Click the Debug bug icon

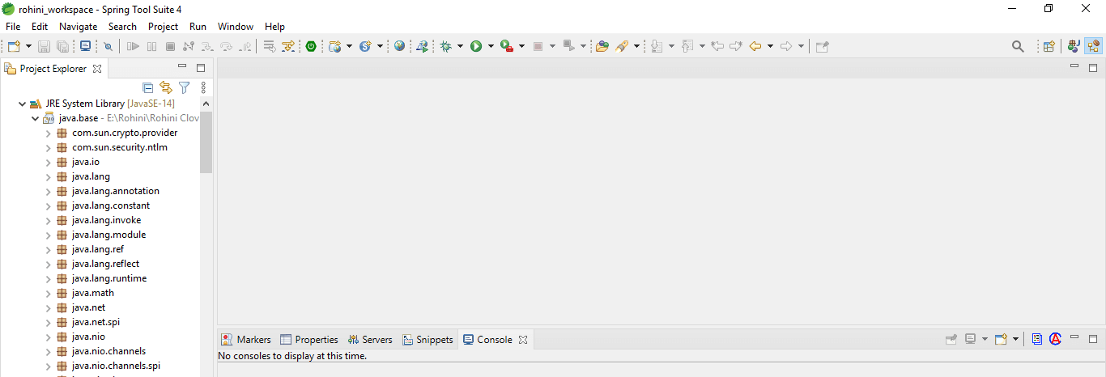click(x=445, y=46)
